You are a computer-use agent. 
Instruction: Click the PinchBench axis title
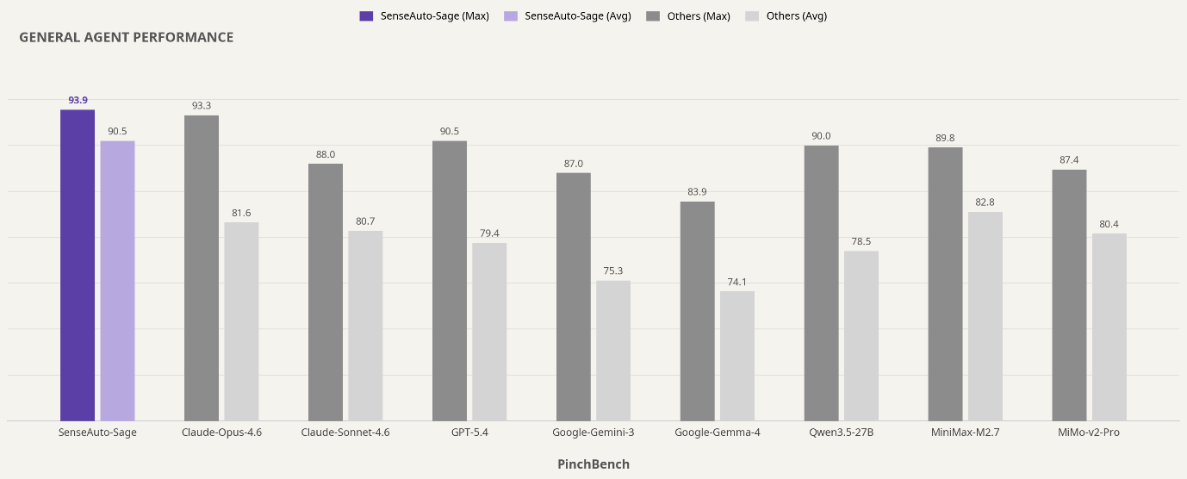(593, 464)
